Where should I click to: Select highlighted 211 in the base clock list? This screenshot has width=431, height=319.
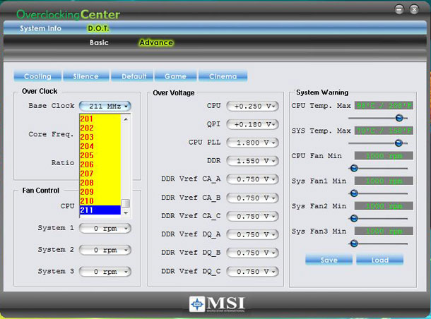100,210
